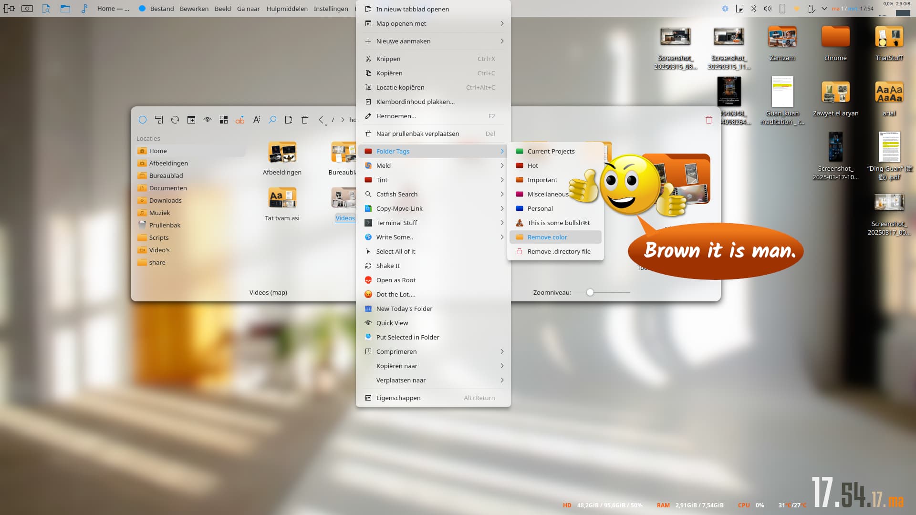Click 'Remove color' in Folder Tags
Viewport: 916px width, 515px height.
[555, 237]
